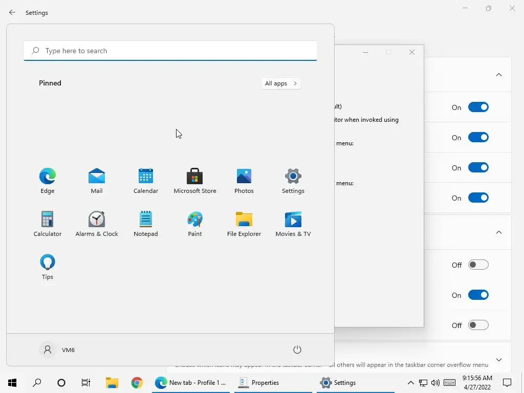Image resolution: width=524 pixels, height=393 pixels.
Task: Open the Tips app
Action: (x=48, y=267)
